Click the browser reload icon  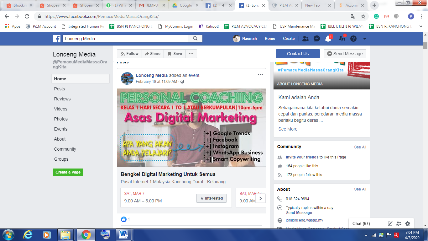tap(27, 16)
